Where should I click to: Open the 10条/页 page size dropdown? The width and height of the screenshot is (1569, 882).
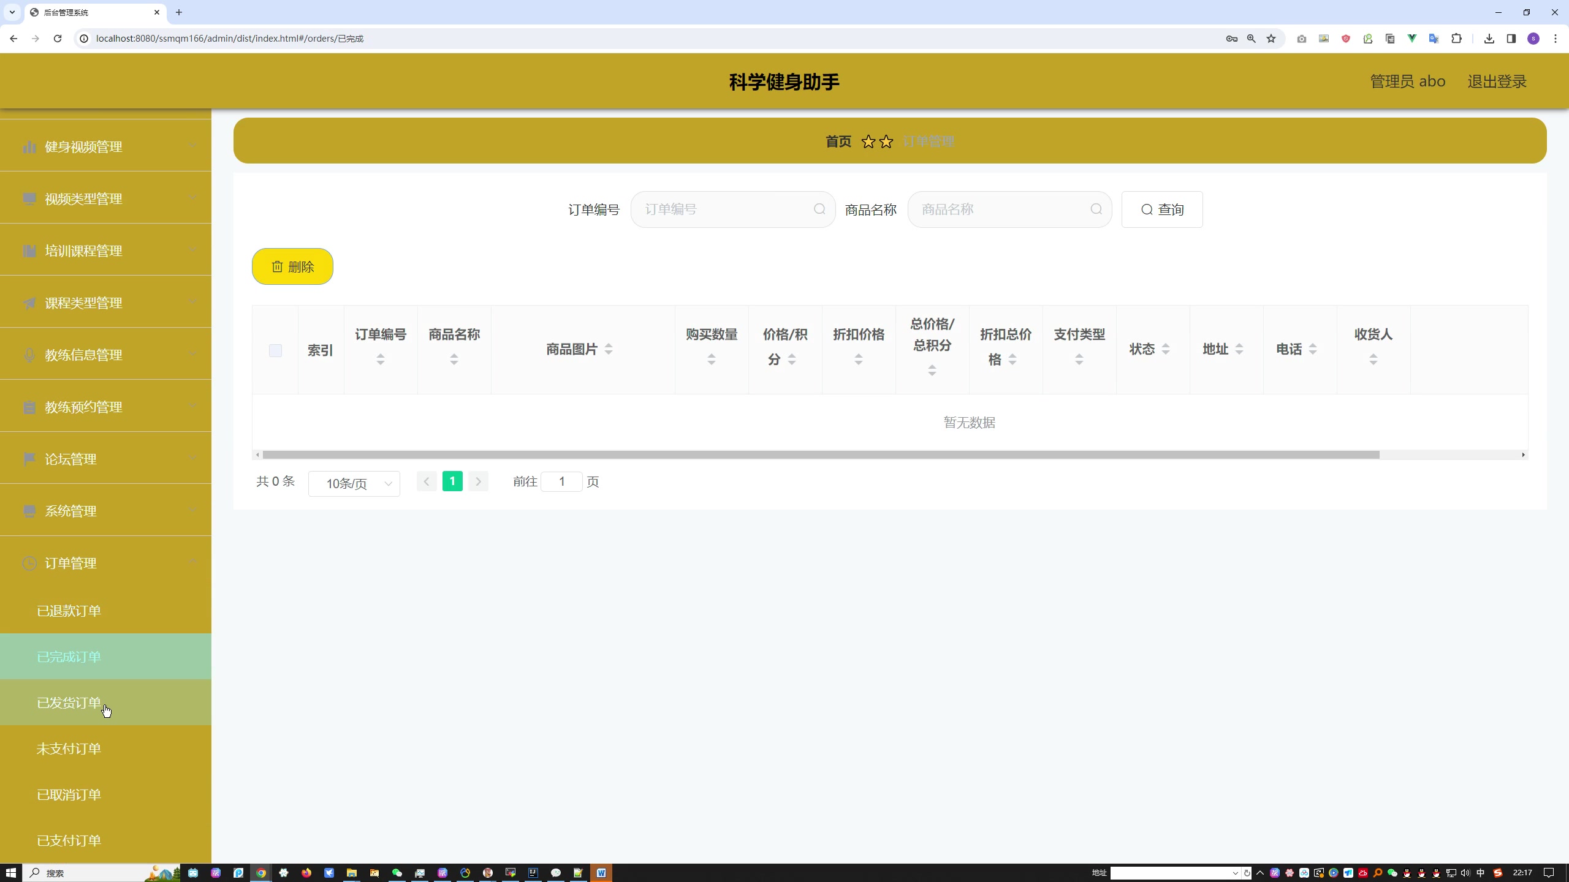pyautogui.click(x=354, y=484)
